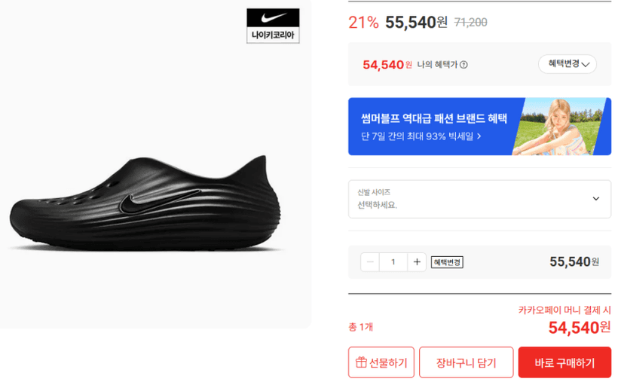
Task: Click the 54,540원 my benefit price
Action: click(x=387, y=65)
